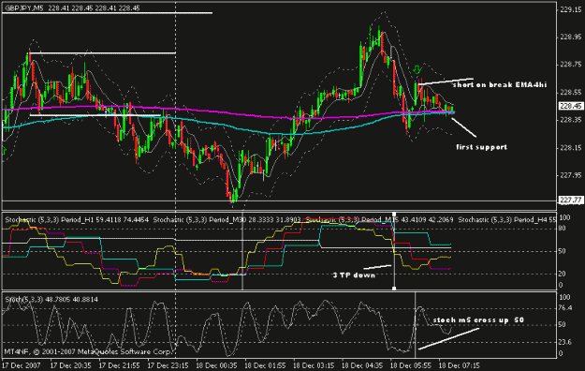The image size is (585, 371).
Task: Click the '18 Dec 01:55' time axis label
Action: (265, 365)
